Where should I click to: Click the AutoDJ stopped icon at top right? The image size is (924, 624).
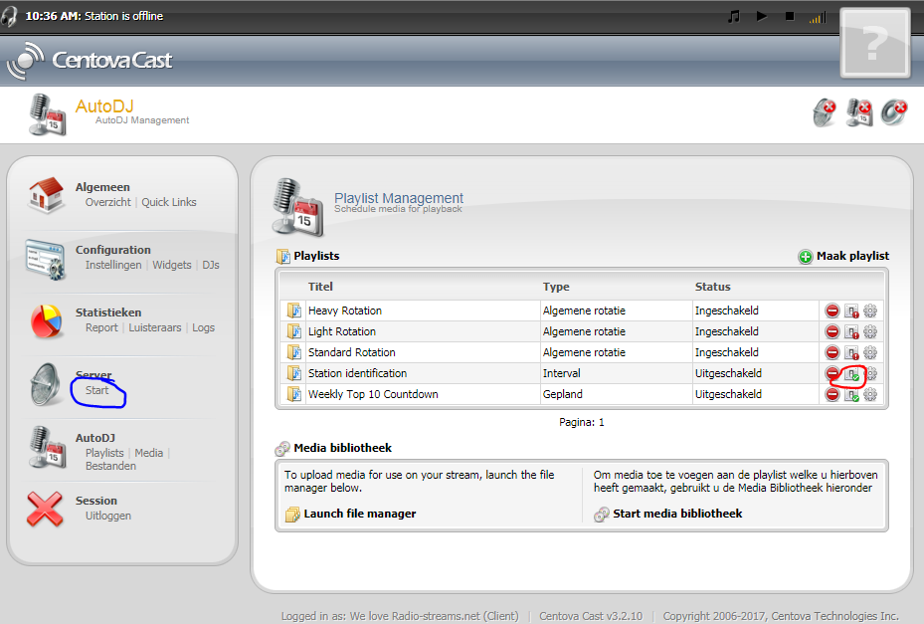(858, 112)
